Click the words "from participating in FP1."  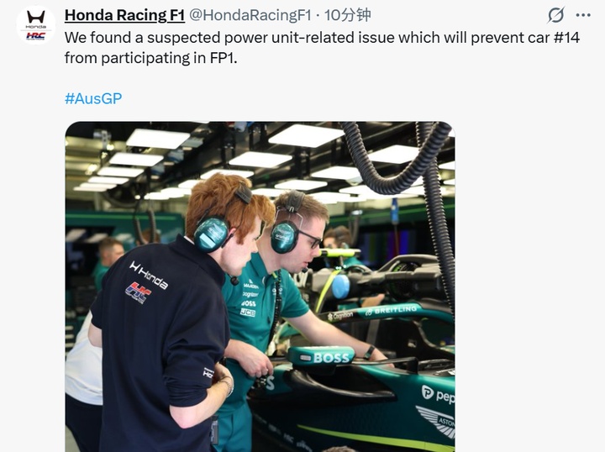tap(151, 58)
